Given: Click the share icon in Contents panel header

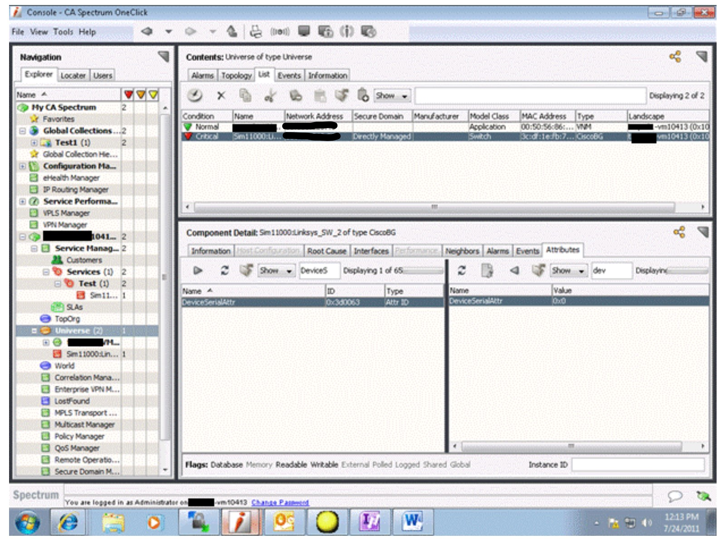Looking at the screenshot, I should pos(675,57).
